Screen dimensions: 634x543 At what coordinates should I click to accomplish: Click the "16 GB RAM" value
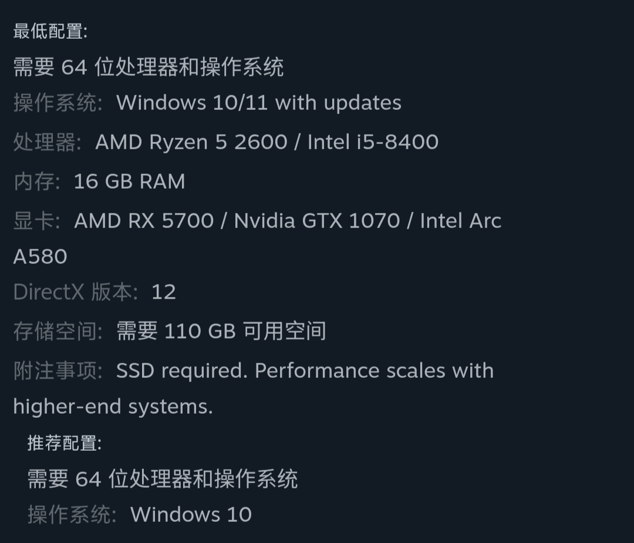coord(129,182)
